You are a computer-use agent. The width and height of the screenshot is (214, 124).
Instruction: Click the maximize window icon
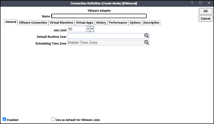point(200,3)
